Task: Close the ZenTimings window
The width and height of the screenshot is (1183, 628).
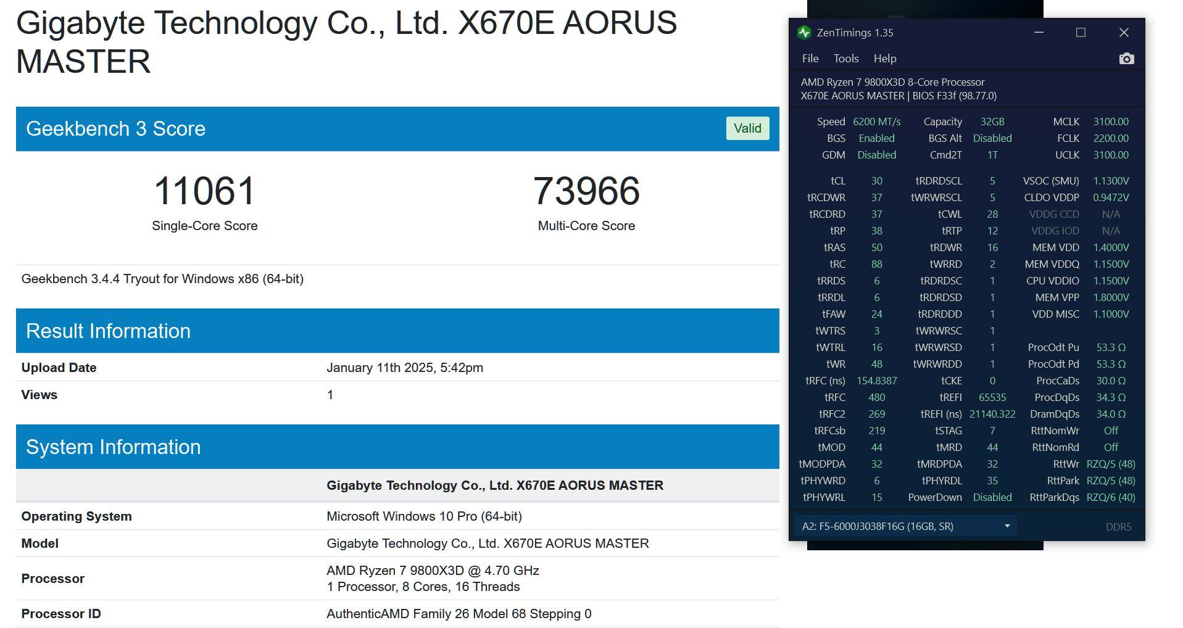Action: (1124, 33)
